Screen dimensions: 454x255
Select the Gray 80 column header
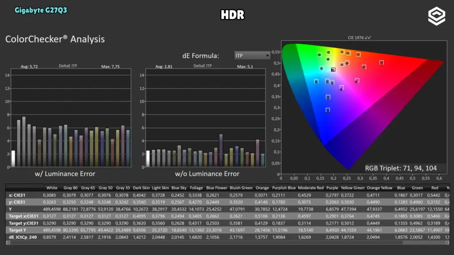point(70,188)
